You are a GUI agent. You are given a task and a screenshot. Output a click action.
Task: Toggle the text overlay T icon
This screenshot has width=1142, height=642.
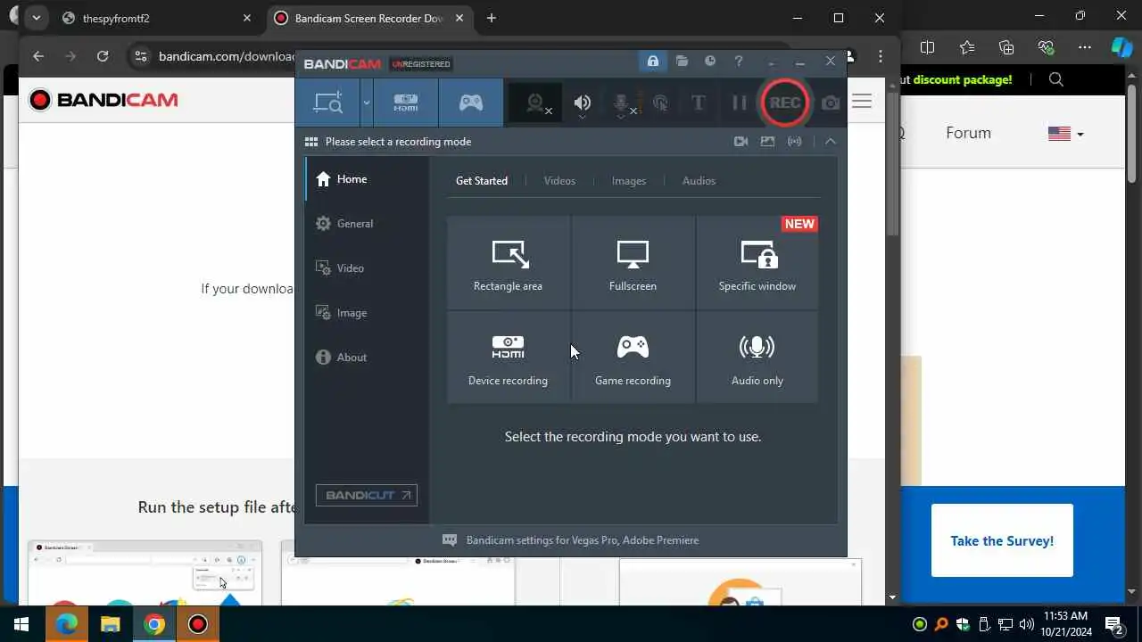click(x=699, y=103)
